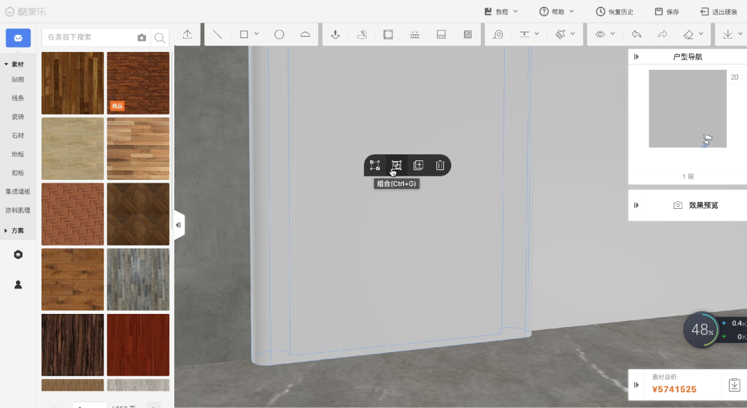Click the material paint brush icon
747x408 pixels.
561,35
